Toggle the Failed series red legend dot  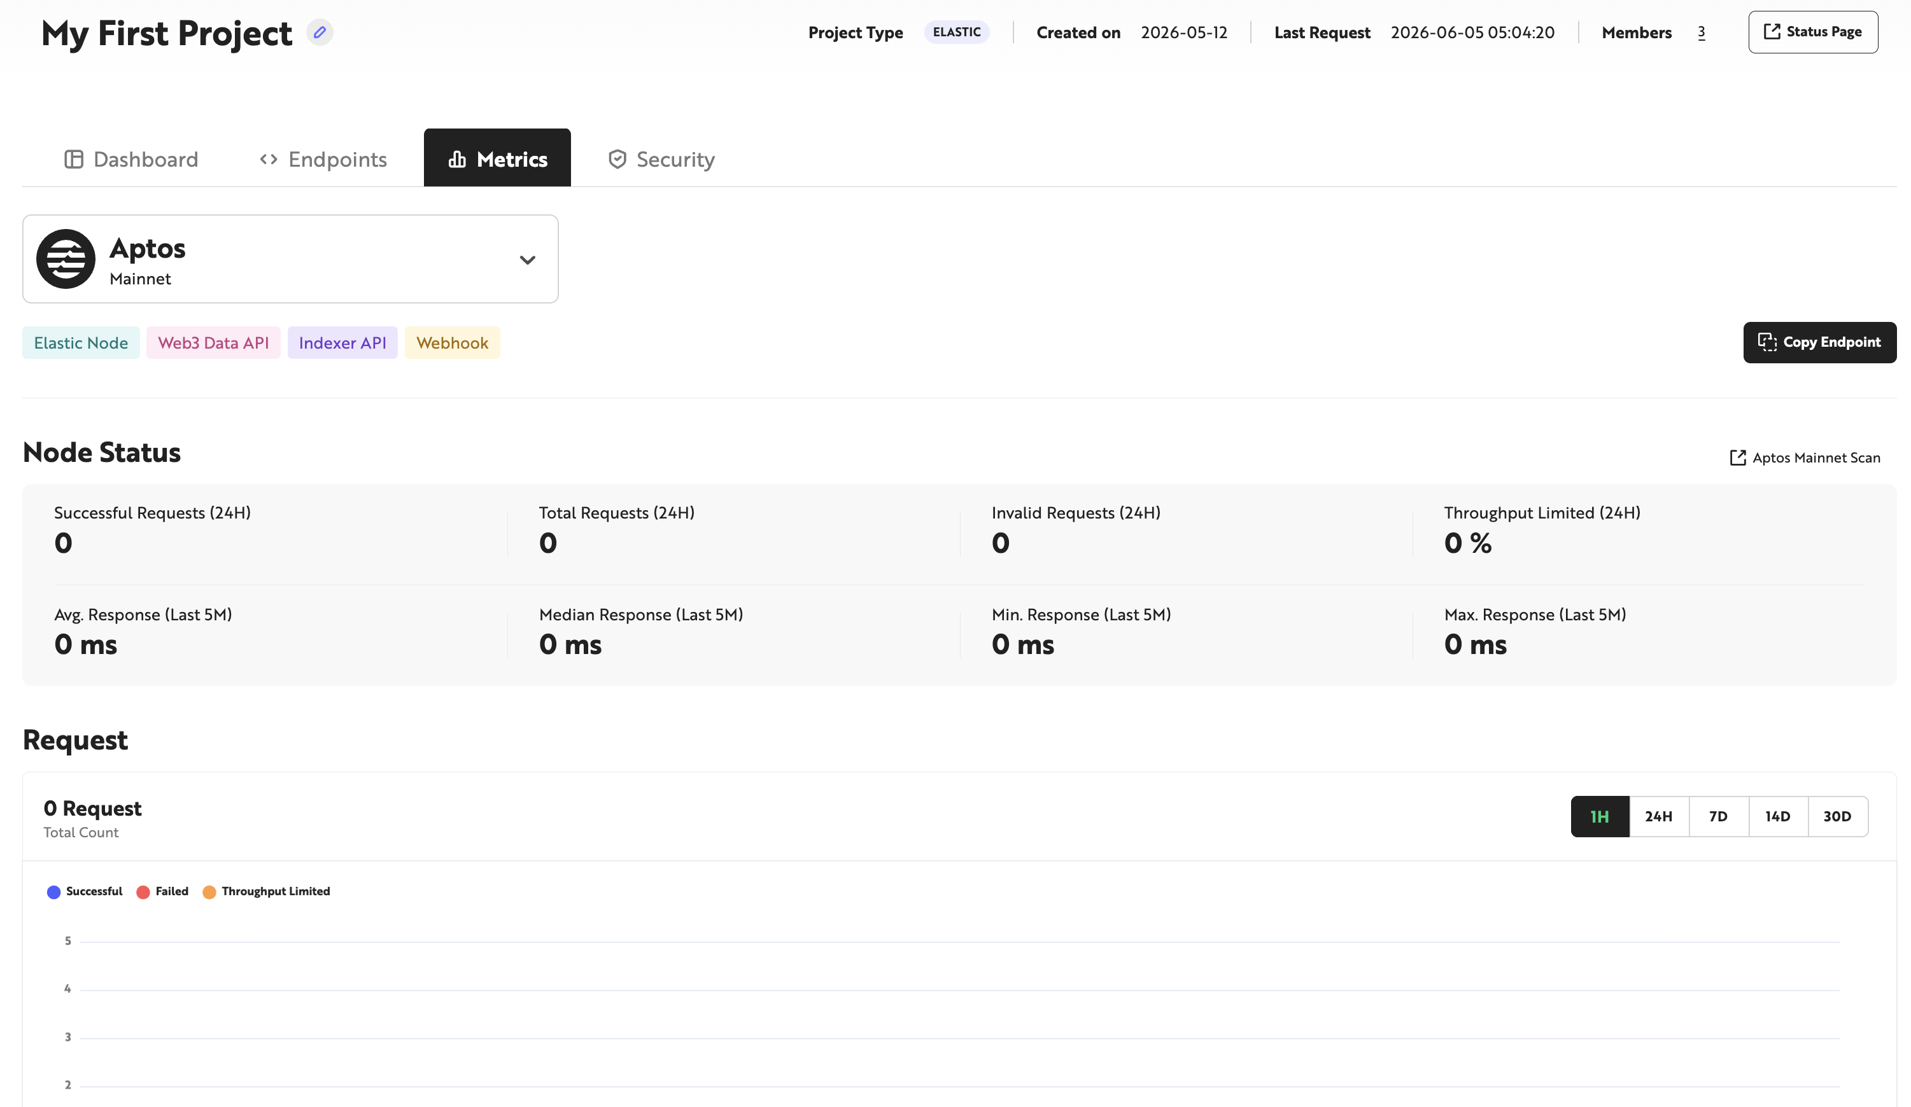point(143,892)
